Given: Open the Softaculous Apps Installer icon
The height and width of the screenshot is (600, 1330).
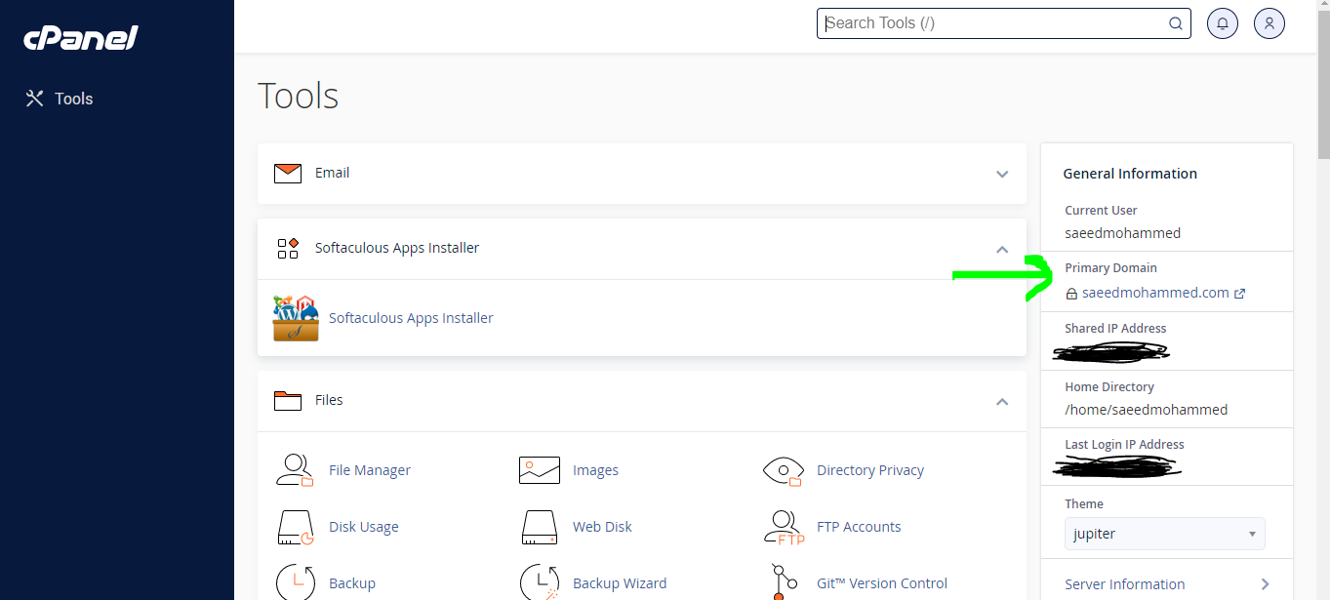Looking at the screenshot, I should (x=295, y=318).
